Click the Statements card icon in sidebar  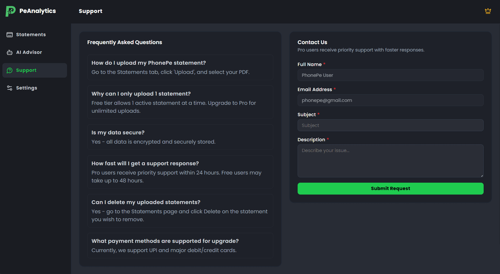[10, 35]
